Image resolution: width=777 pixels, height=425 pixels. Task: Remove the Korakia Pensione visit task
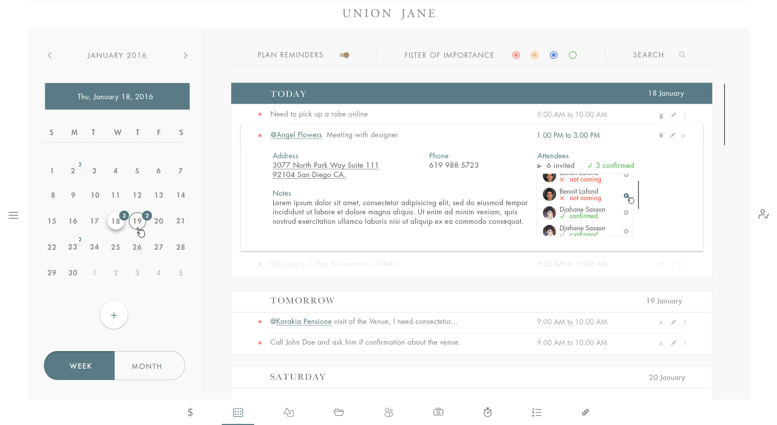(x=661, y=323)
